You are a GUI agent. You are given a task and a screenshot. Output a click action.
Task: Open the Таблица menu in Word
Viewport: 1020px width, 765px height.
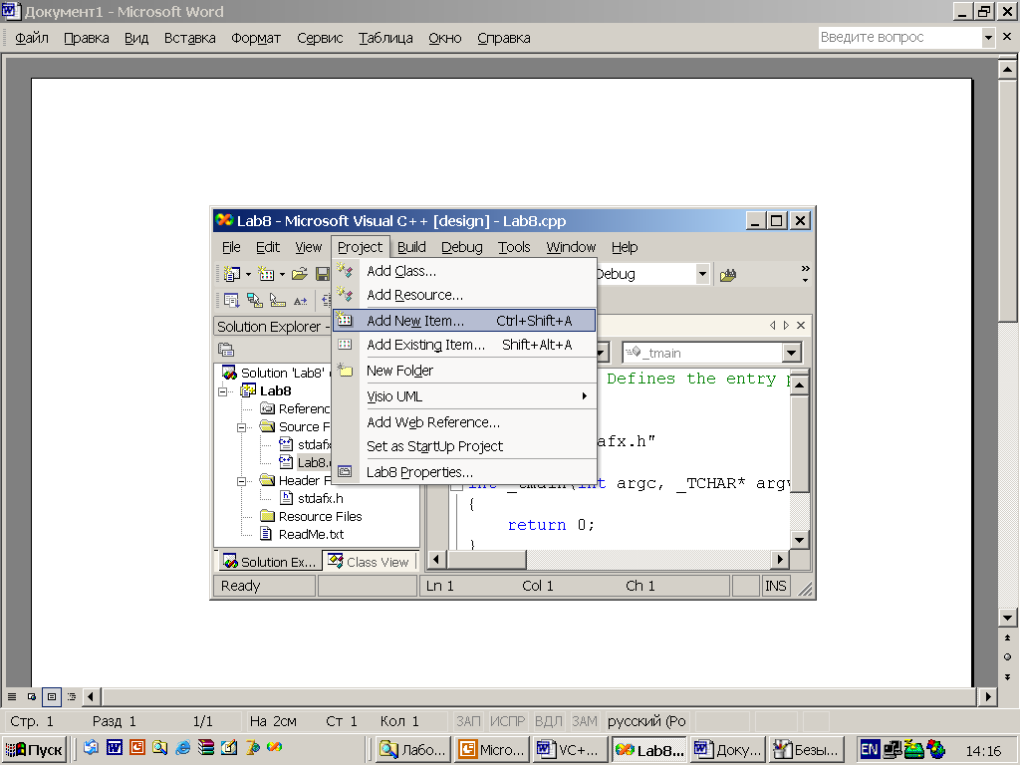pos(385,38)
